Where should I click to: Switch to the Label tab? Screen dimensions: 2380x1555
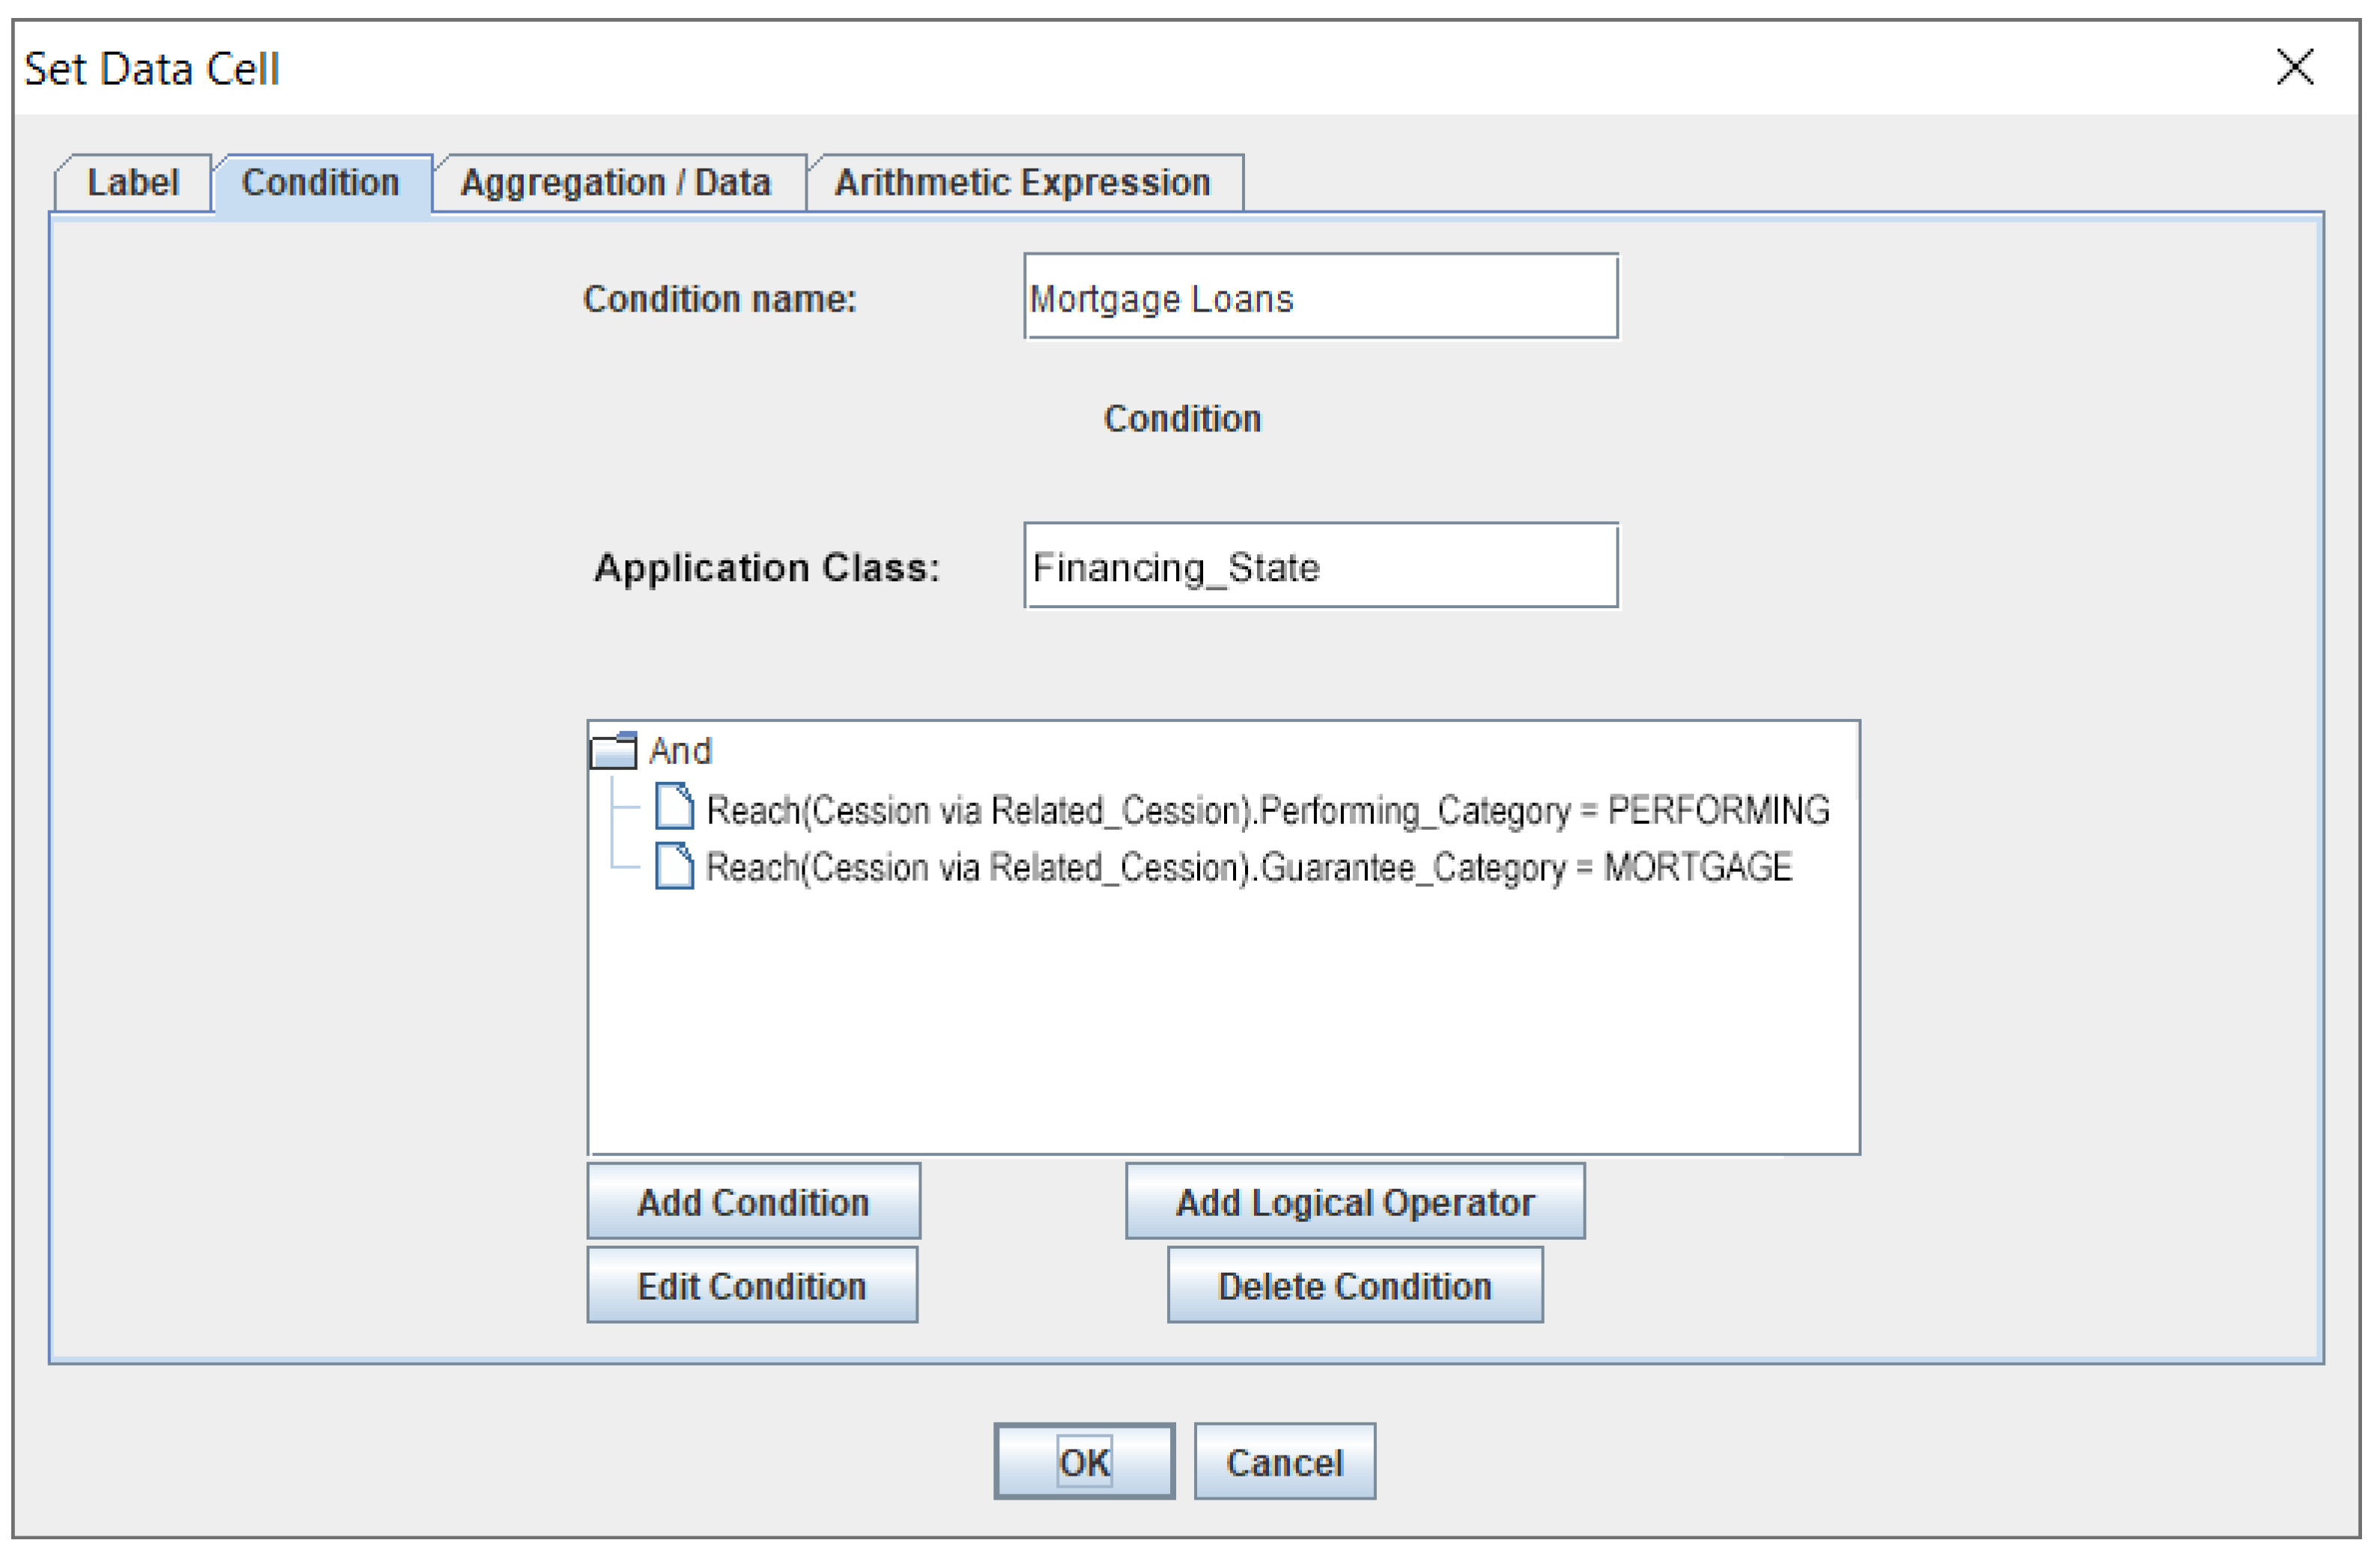click(133, 183)
